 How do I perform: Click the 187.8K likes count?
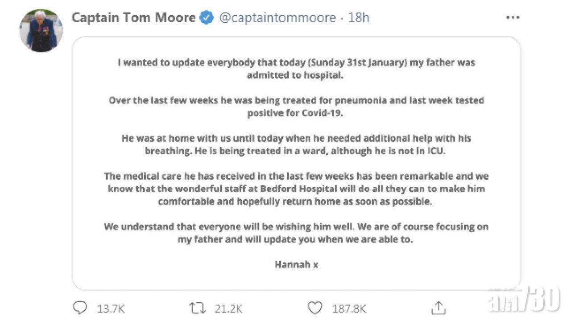click(x=349, y=308)
